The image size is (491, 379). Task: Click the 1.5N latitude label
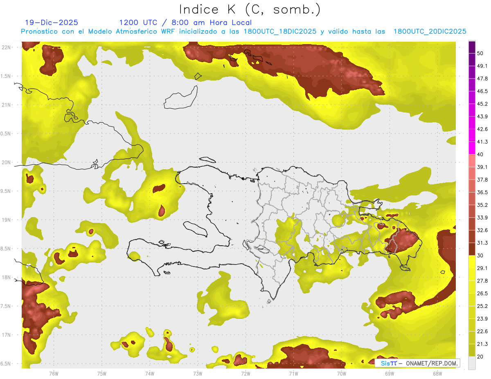(6, 76)
